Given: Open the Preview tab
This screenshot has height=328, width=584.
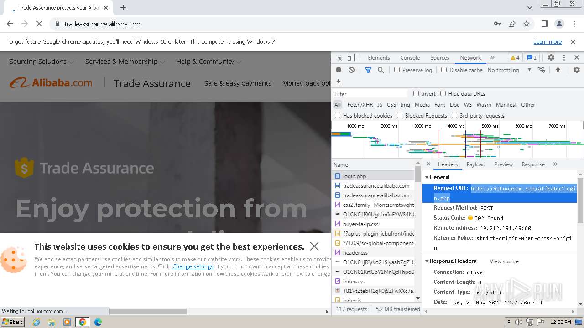Looking at the screenshot, I should click(x=504, y=164).
